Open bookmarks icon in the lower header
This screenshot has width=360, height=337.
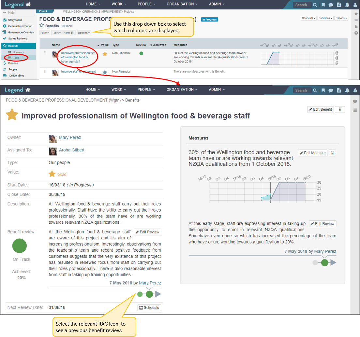(323, 90)
